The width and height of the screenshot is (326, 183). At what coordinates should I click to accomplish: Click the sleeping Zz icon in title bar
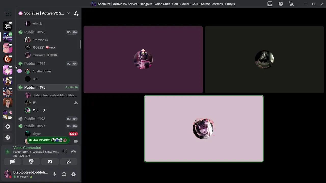click(x=292, y=4)
